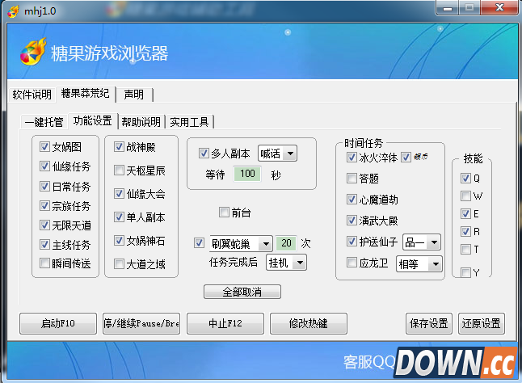Click the 修改热键 button
Viewport: 522px width, 383px height.
point(309,323)
